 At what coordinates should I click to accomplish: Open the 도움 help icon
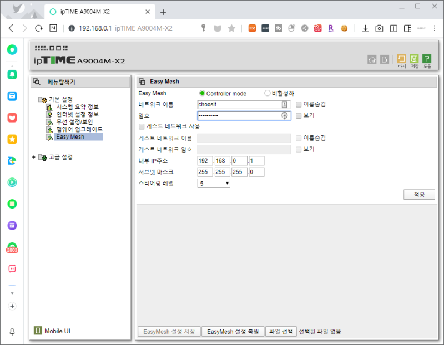426,59
